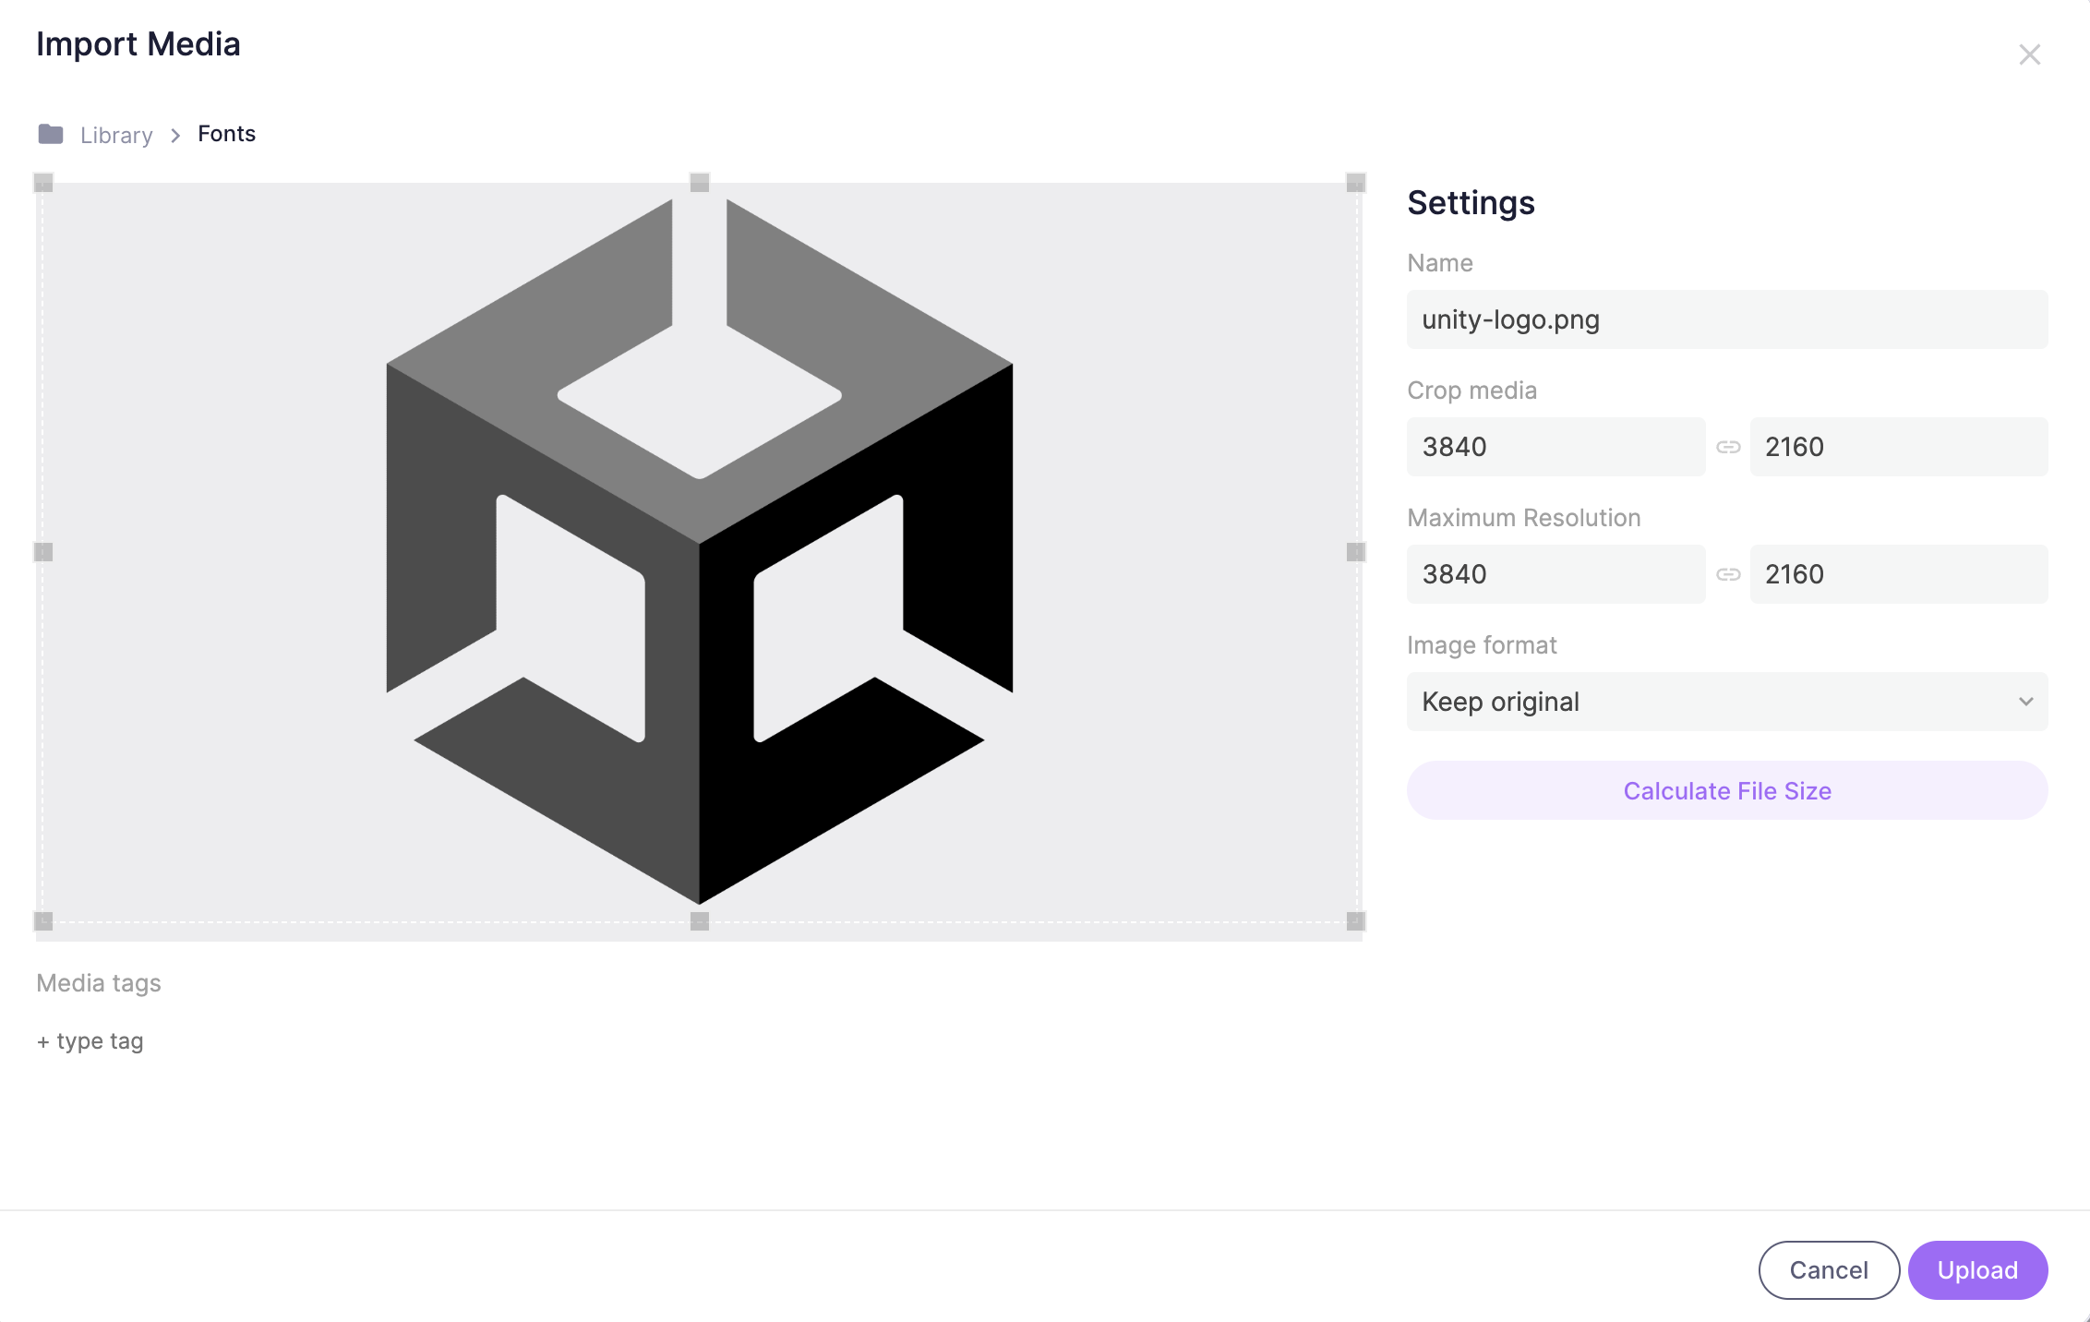
Task: Open the Image format dropdown
Action: click(1727, 702)
